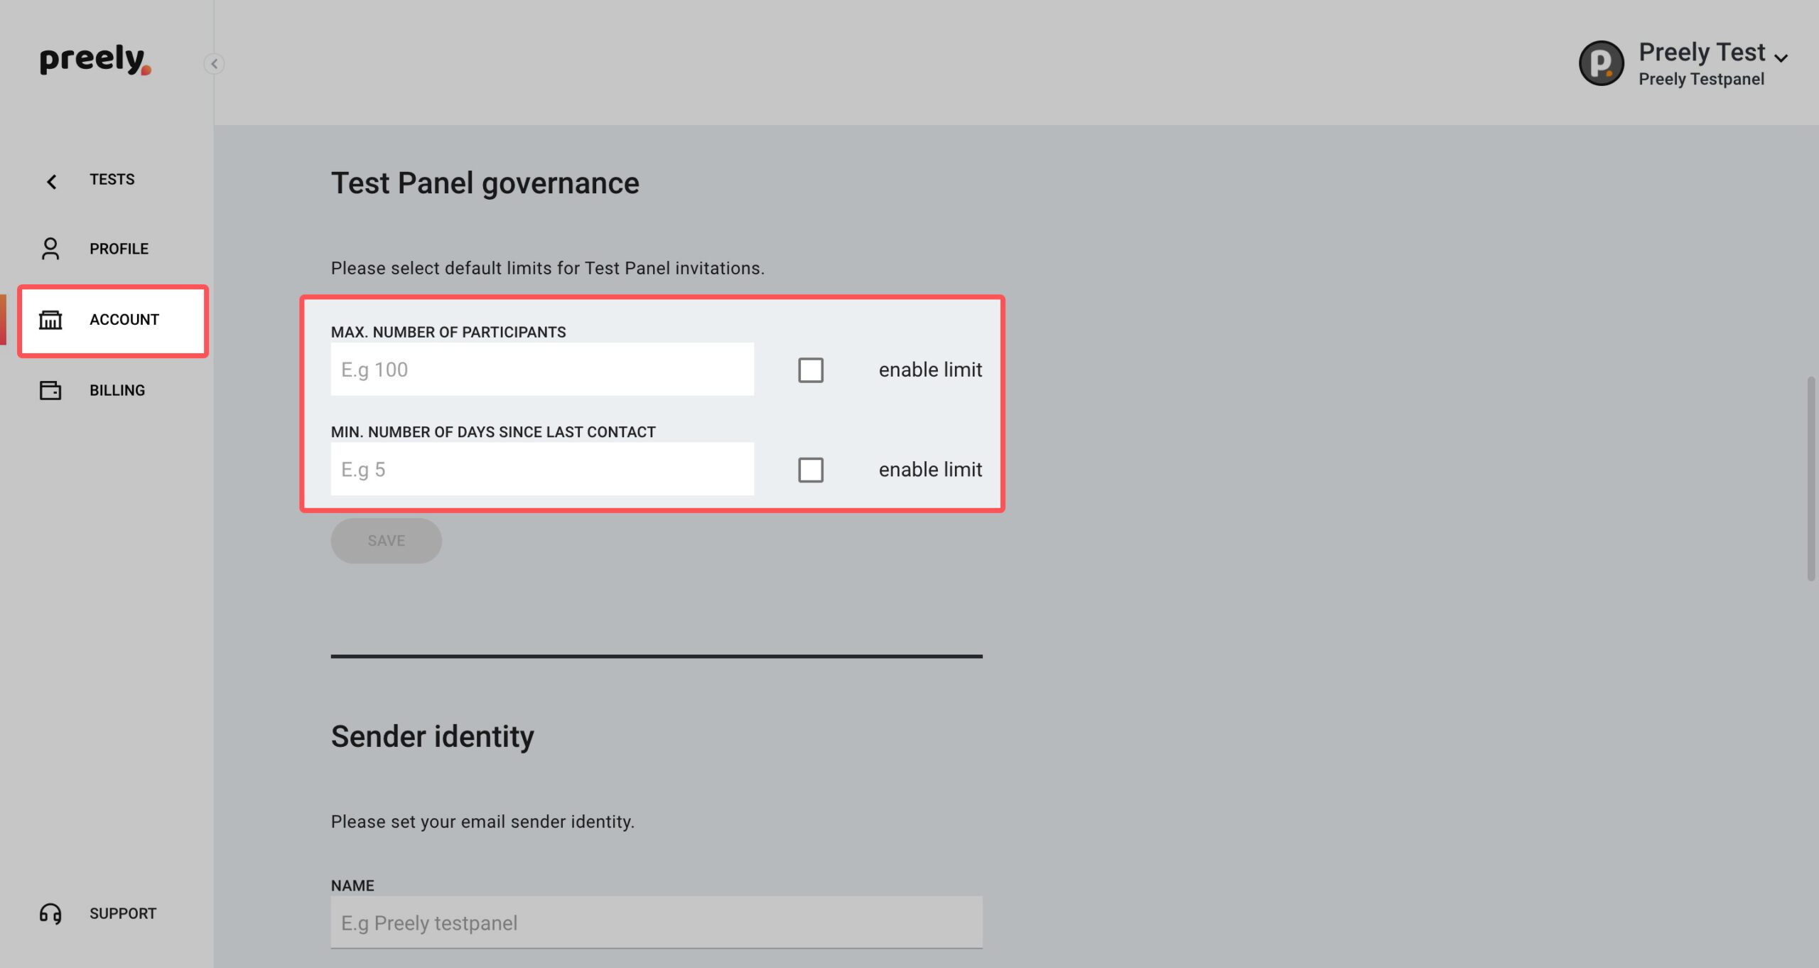This screenshot has height=968, width=1819.
Task: Focus the Max. number of participants field
Action: pos(542,370)
